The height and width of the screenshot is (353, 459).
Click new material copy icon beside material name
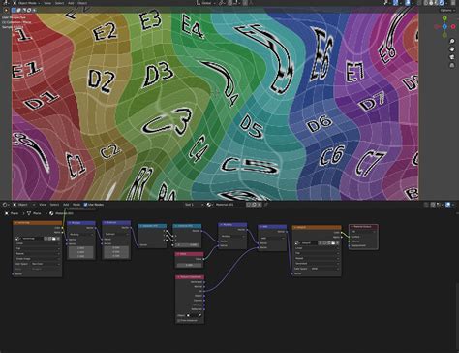[x=254, y=205]
